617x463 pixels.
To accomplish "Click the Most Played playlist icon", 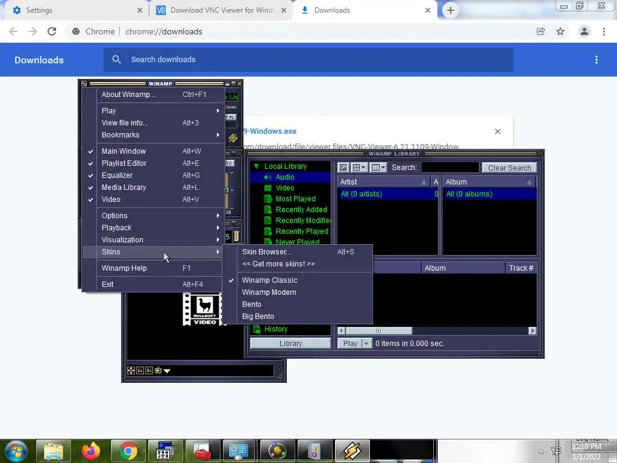I will (268, 199).
